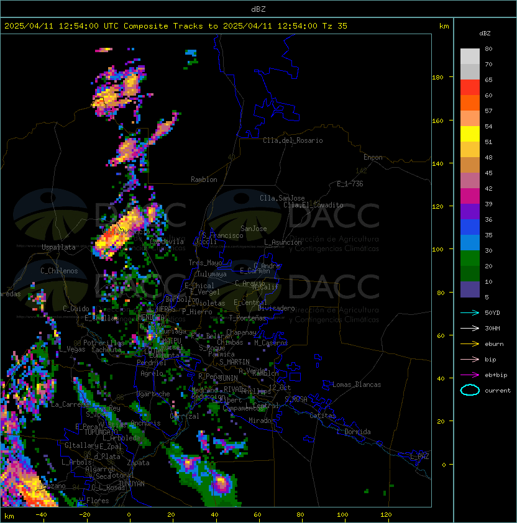Click the 'M_Caseros' place label
Image resolution: width=517 pixels, height=523 pixels.
(x=271, y=343)
